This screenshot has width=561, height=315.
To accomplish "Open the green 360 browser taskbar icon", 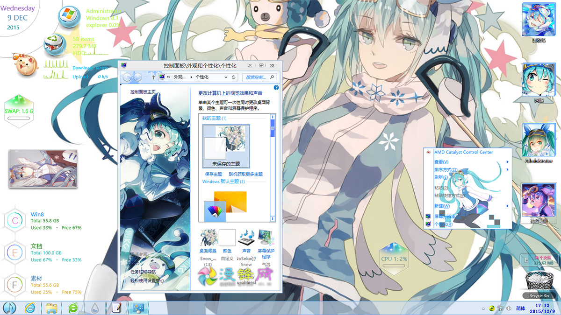I will (73, 308).
